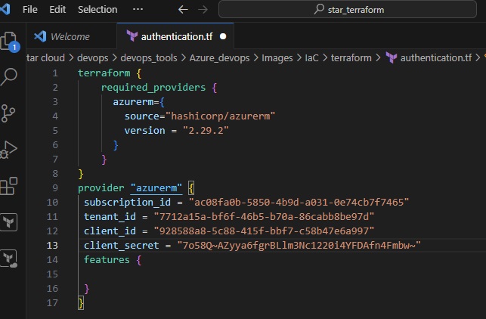The width and height of the screenshot is (486, 319).
Task: Click the underlined "azurerm" provider name
Action: (156, 188)
